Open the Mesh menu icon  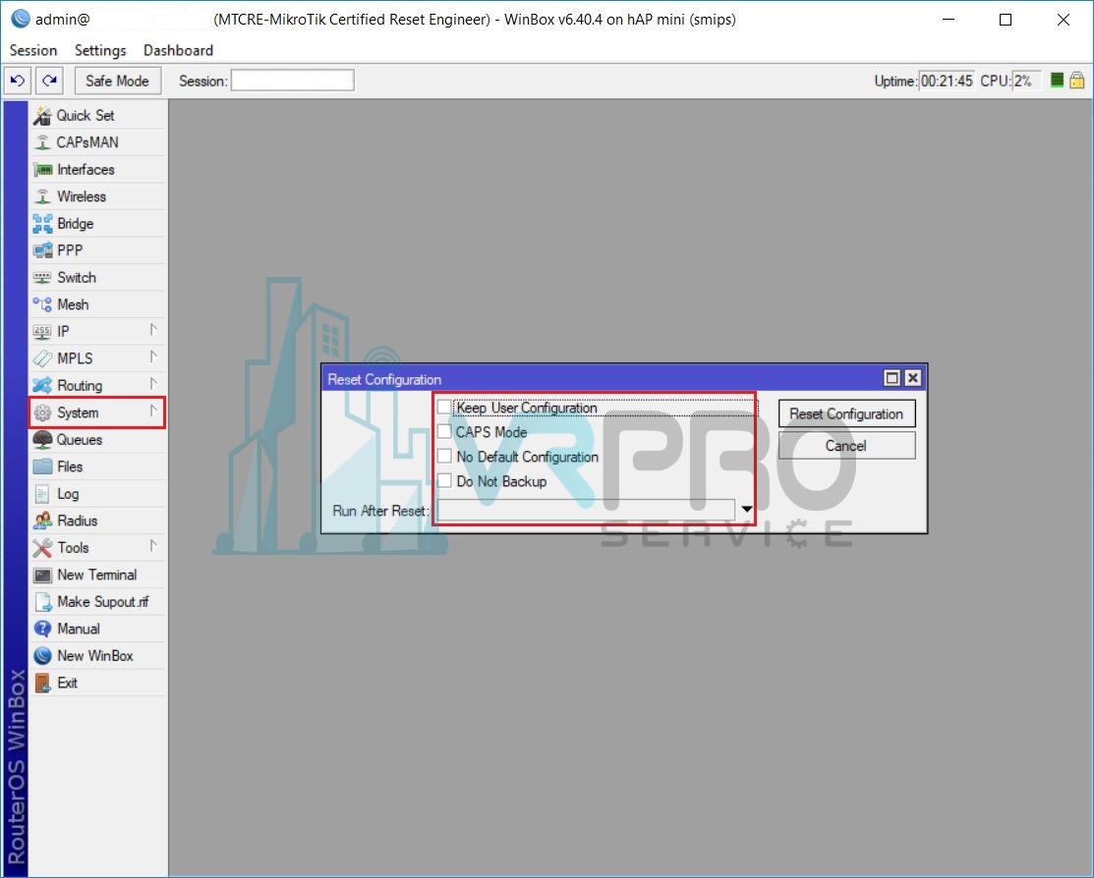42,304
